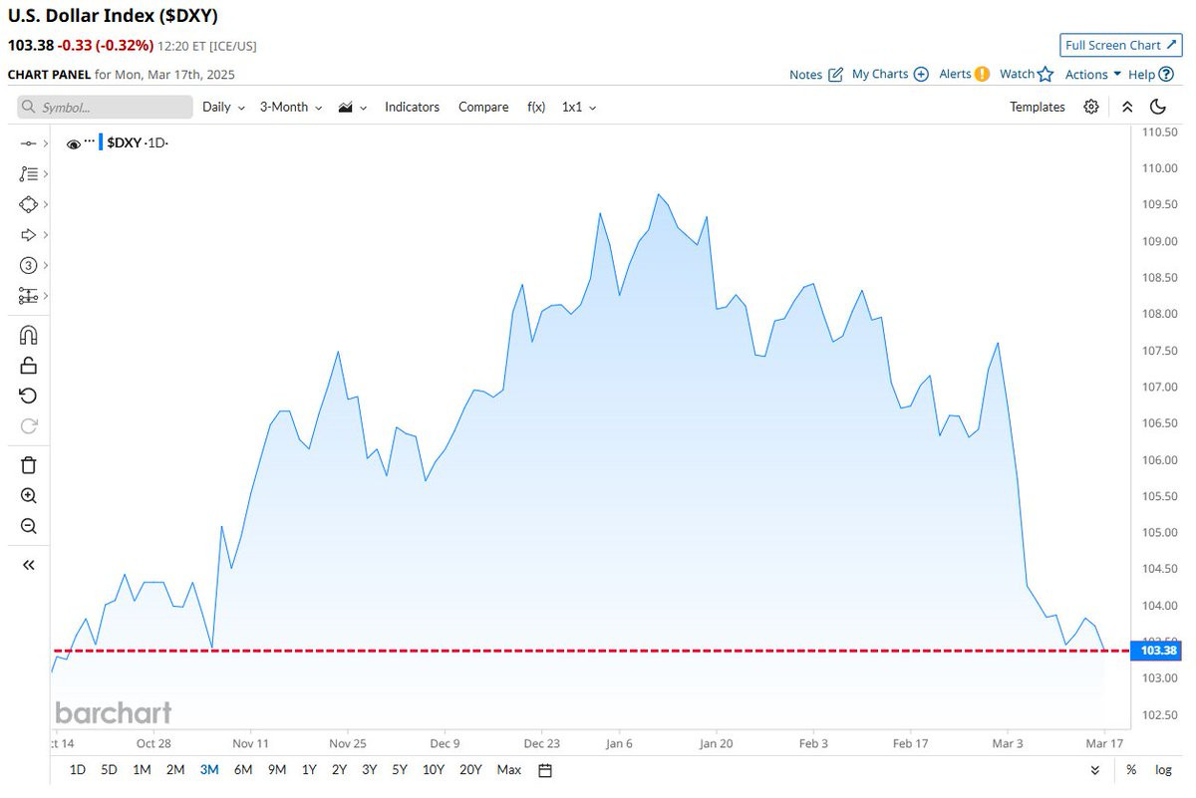Open the $DXY series options dots
The image size is (1196, 798).
(x=89, y=140)
